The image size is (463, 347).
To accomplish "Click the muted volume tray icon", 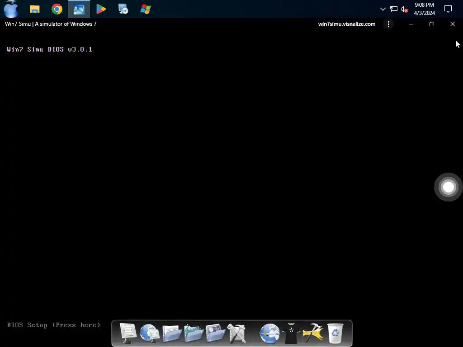I will click(x=405, y=9).
